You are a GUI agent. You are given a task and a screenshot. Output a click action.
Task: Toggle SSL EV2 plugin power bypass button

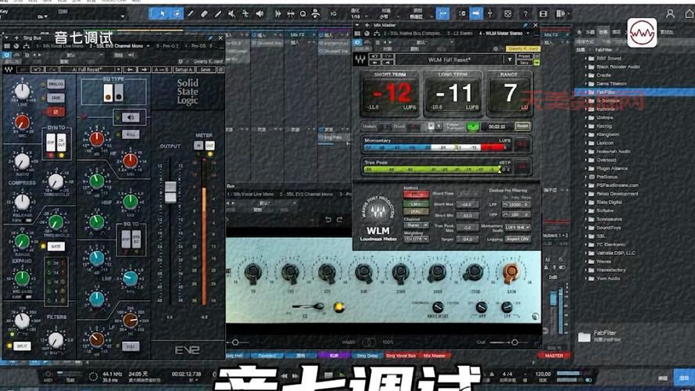[7, 55]
